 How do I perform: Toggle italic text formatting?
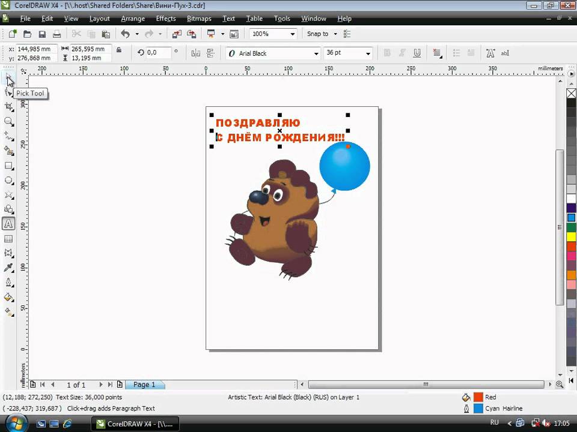point(402,53)
